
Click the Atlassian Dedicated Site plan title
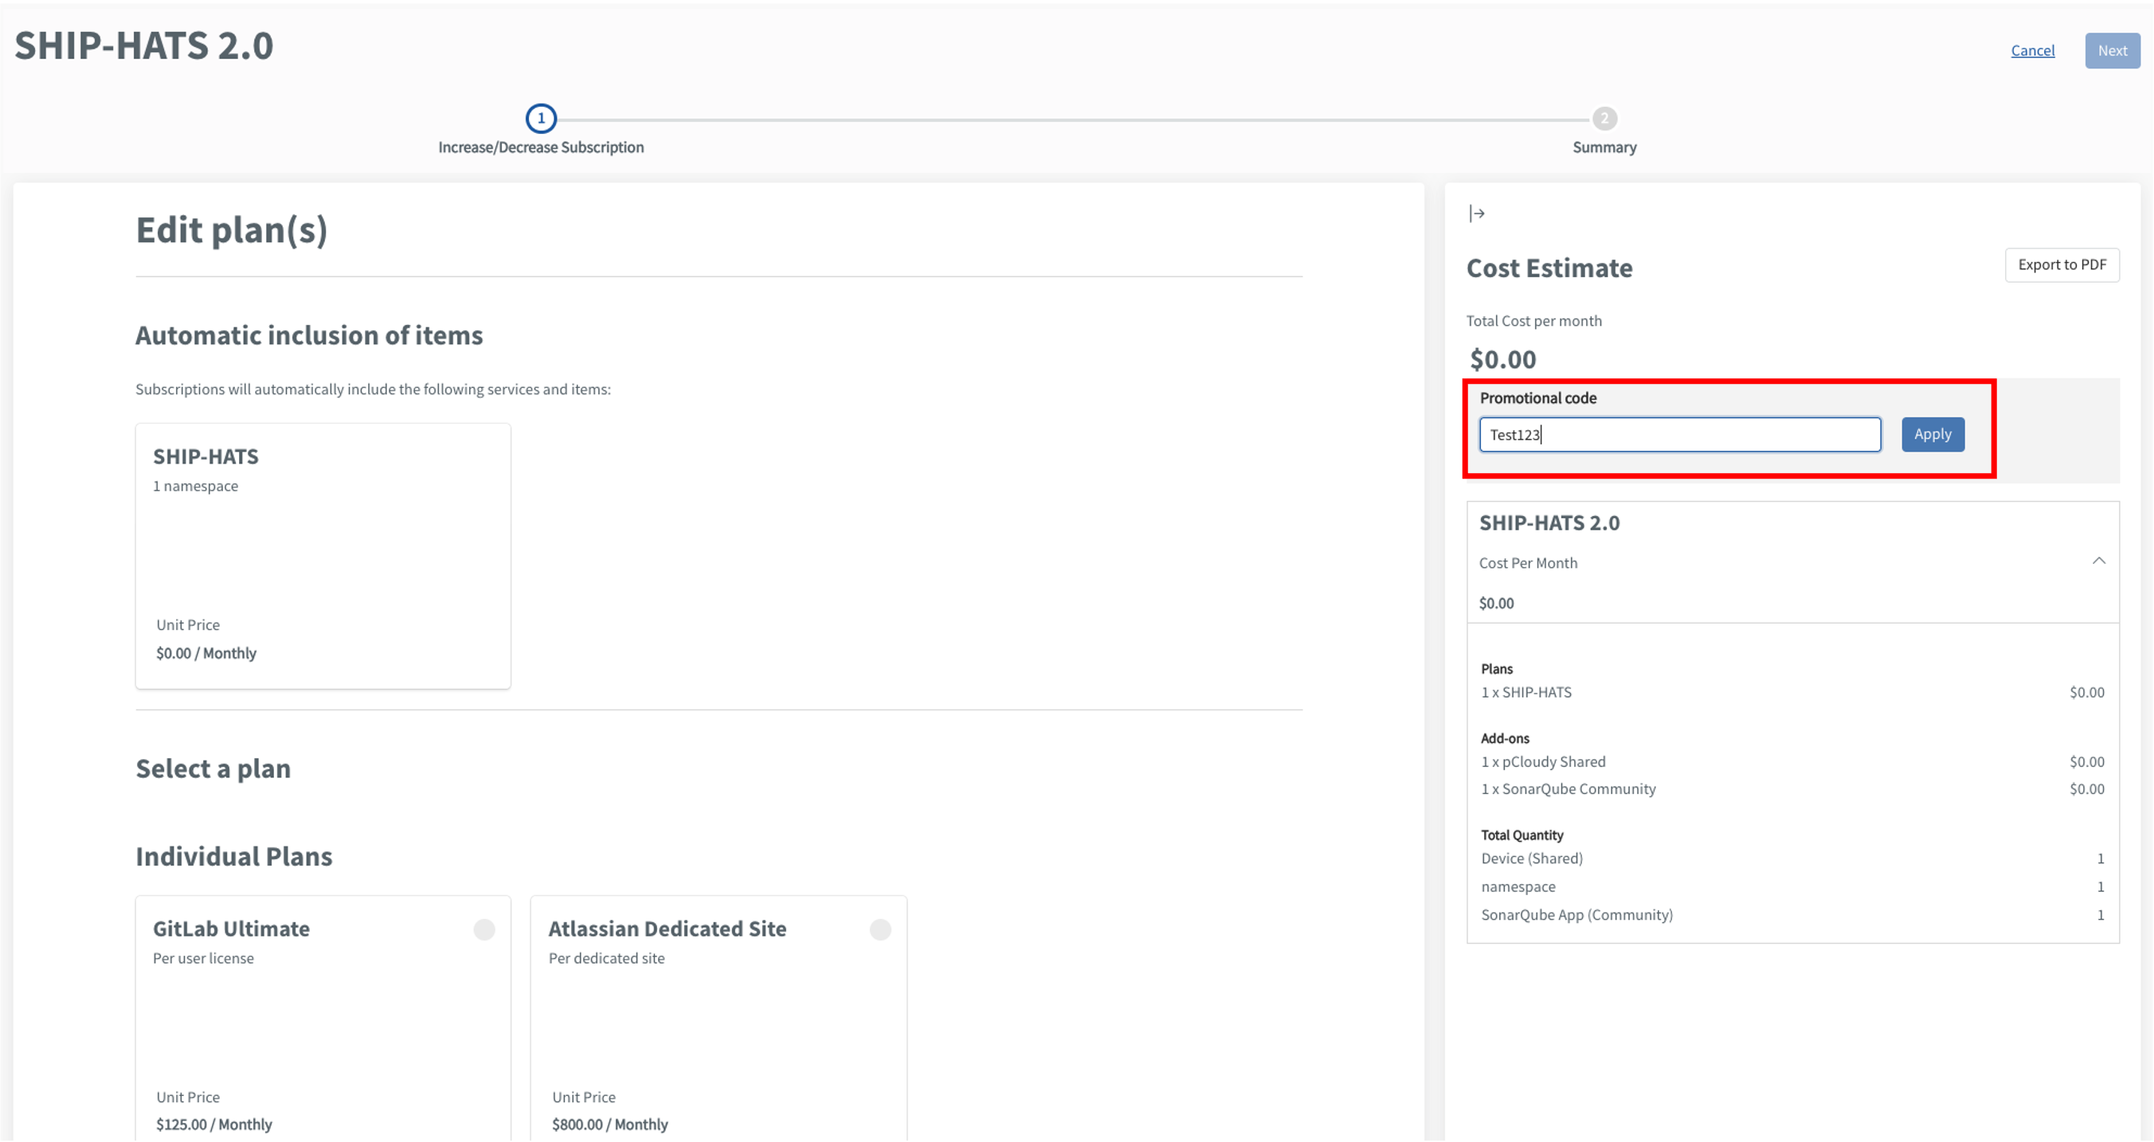668,929
